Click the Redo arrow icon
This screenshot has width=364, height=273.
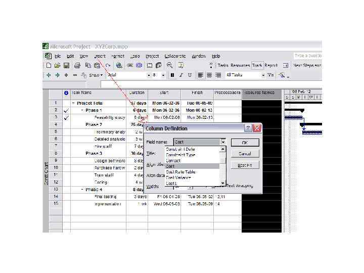[108, 66]
